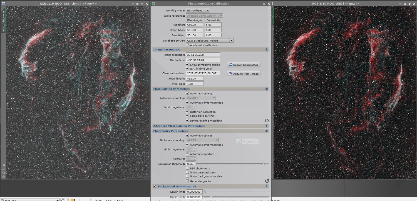This screenshot has height=201, width=417.
Task: Open the Database server dropdown
Action: [x=231, y=40]
